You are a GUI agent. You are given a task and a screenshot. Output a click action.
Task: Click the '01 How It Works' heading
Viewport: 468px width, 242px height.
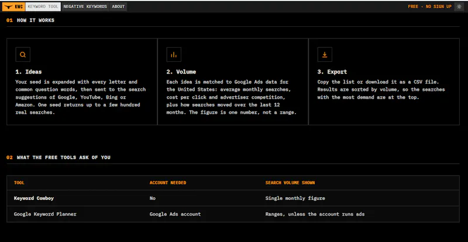coord(30,20)
